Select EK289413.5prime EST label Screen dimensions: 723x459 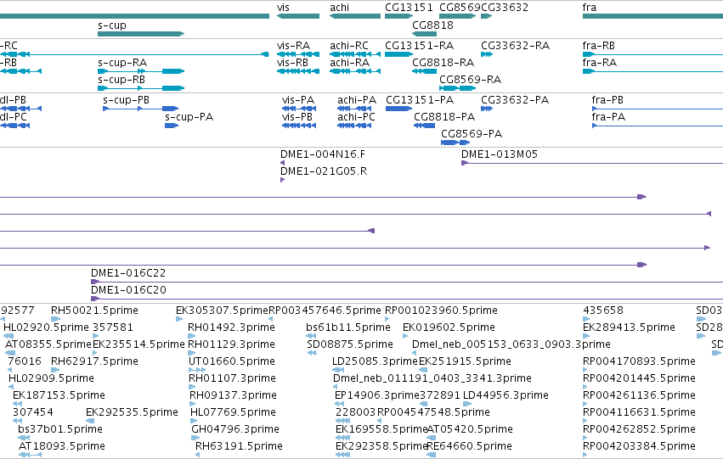click(629, 327)
